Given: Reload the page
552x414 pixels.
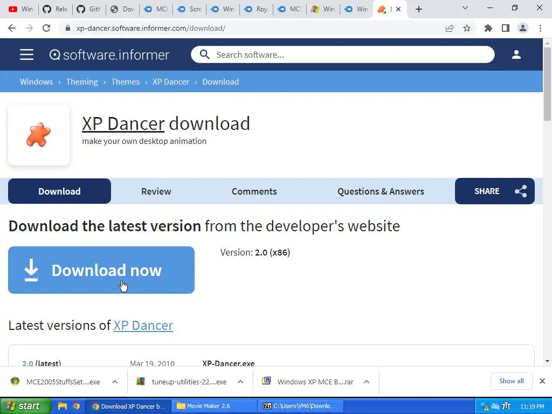Looking at the screenshot, I should (46, 28).
